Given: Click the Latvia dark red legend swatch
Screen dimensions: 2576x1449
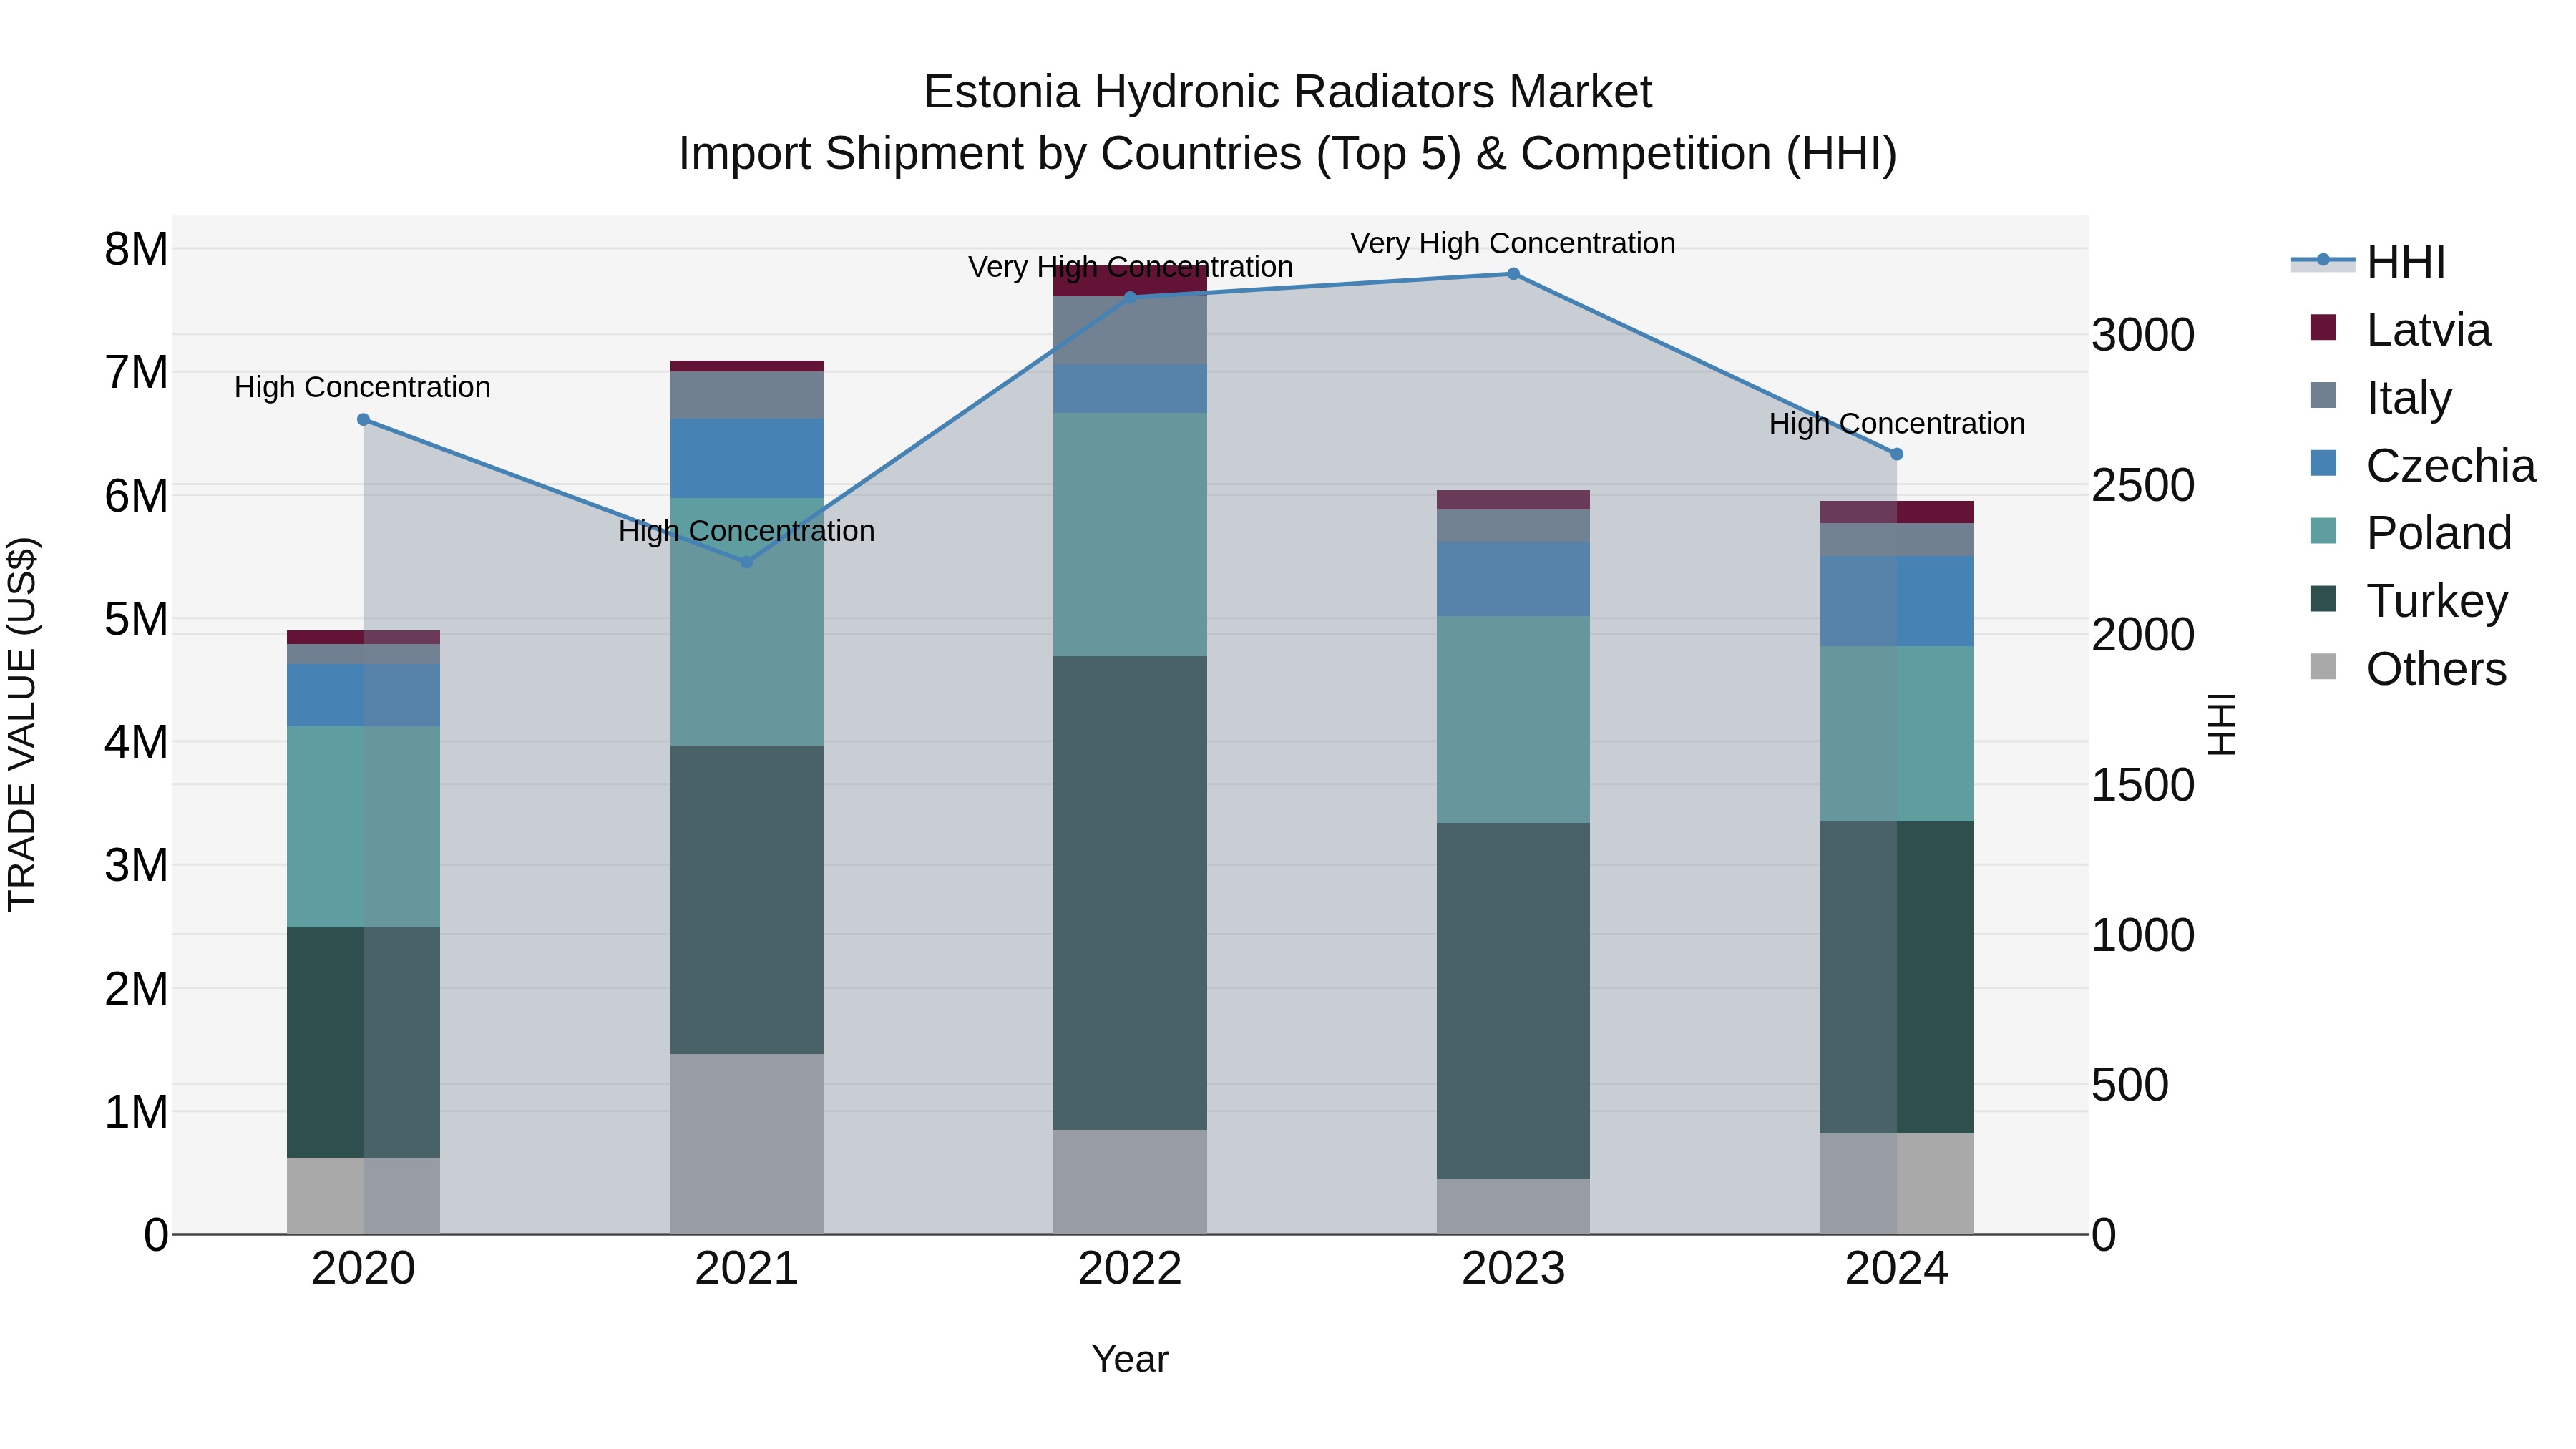Looking at the screenshot, I should pos(2324,327).
